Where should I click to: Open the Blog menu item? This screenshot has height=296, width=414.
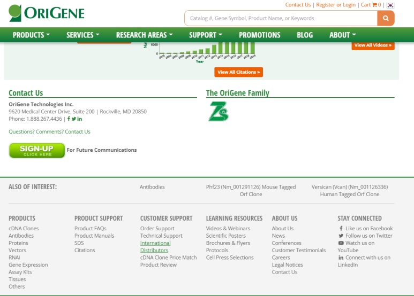[305, 35]
